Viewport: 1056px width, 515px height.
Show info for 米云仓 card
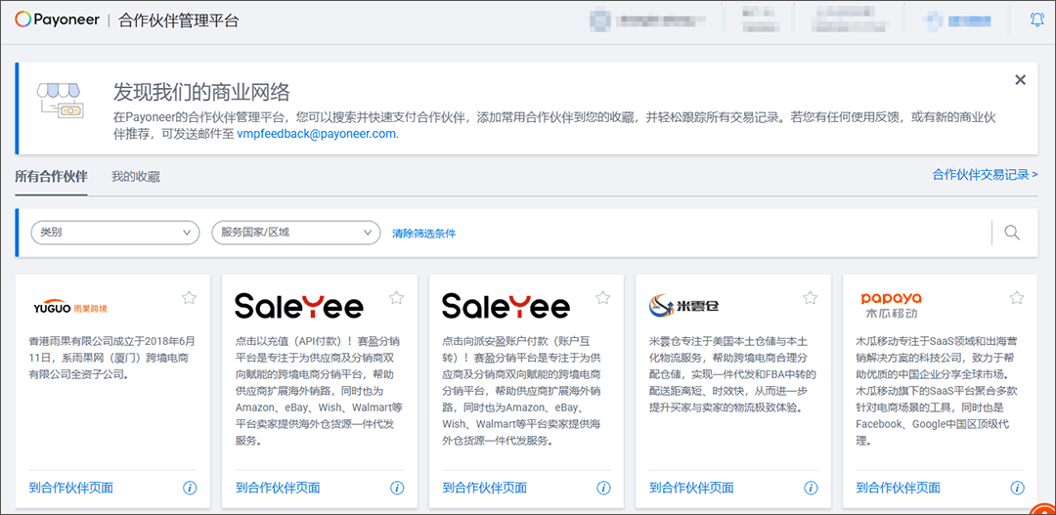coord(811,488)
